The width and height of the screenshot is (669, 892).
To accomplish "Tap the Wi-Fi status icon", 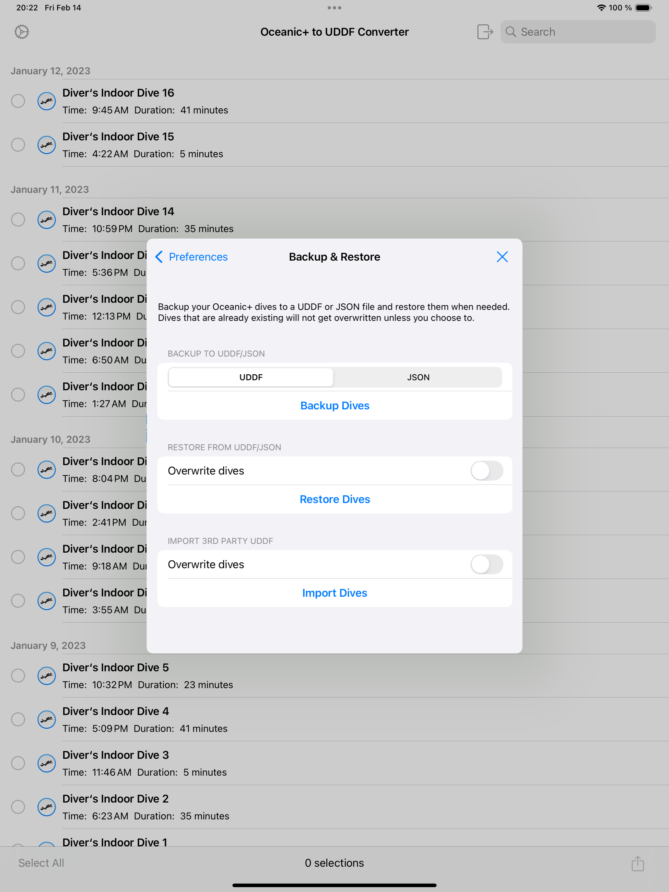I will 601,8.
